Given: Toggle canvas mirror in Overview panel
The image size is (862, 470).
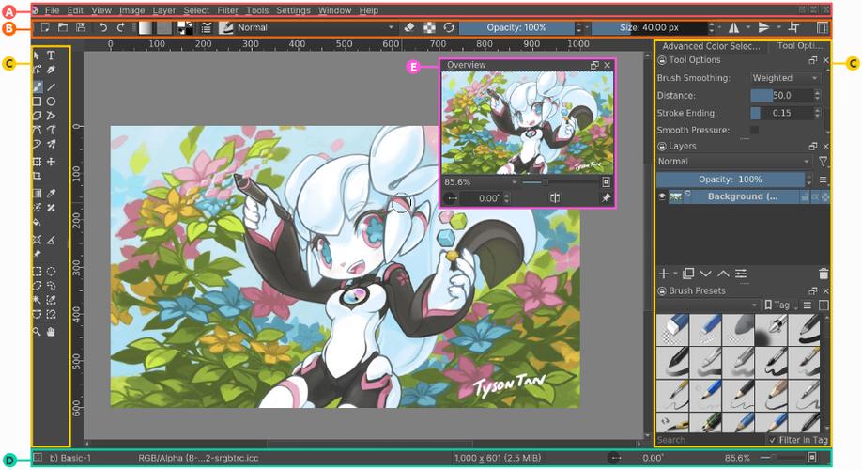Looking at the screenshot, I should 555,198.
